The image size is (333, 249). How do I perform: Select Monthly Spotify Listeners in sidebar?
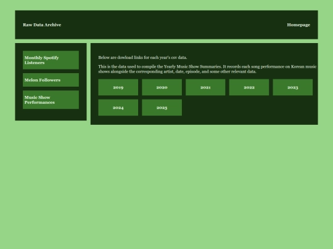click(x=51, y=60)
